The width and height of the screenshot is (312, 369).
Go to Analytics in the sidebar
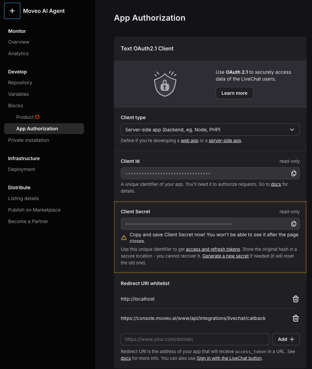(18, 53)
